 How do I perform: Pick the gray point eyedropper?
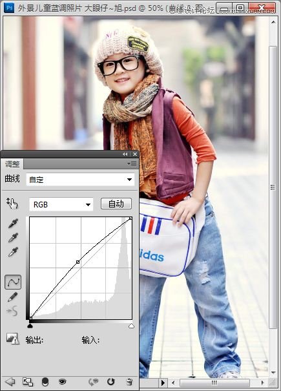coord(13,238)
